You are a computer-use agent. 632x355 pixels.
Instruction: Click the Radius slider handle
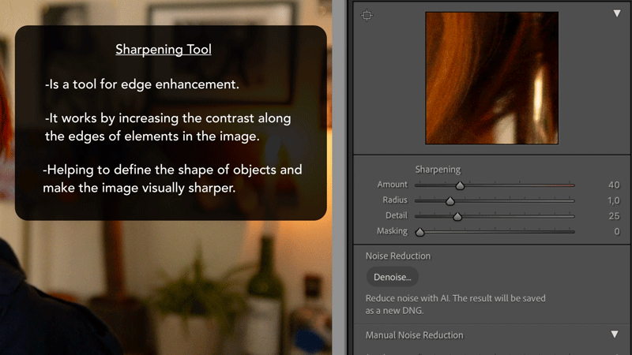[x=450, y=201]
